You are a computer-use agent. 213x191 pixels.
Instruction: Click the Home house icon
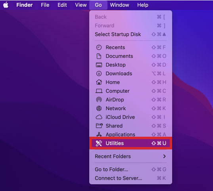[x=99, y=82]
